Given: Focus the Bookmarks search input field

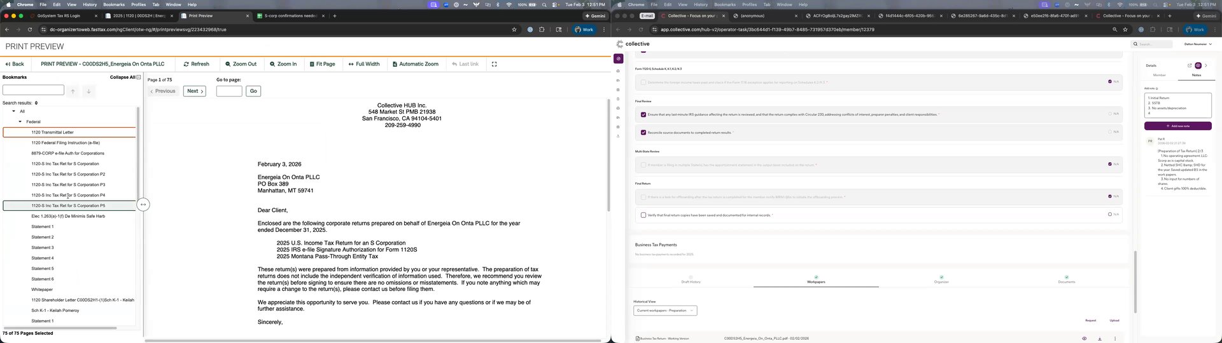Looking at the screenshot, I should pyautogui.click(x=33, y=90).
